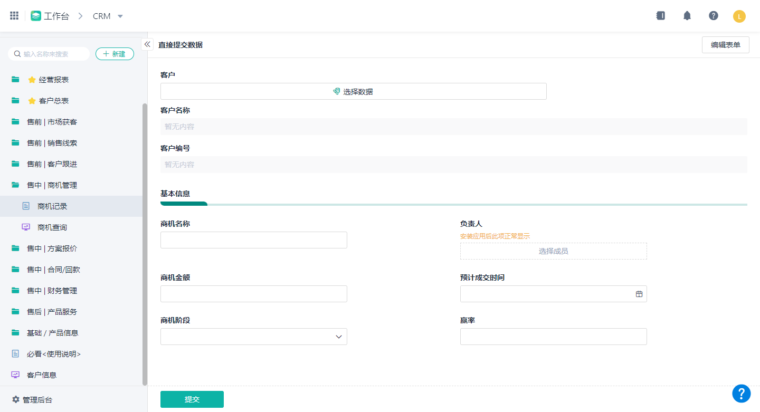Select the 基本信息 tab
This screenshot has width=760, height=412.
tap(175, 194)
